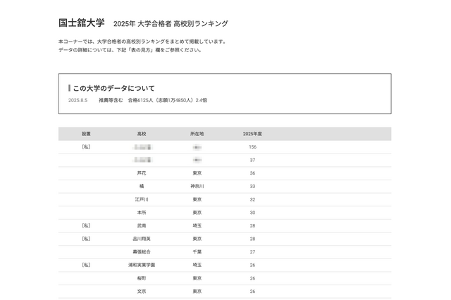Click the value 26 in the 桜町 row
This screenshot has width=451, height=300.
click(x=252, y=278)
